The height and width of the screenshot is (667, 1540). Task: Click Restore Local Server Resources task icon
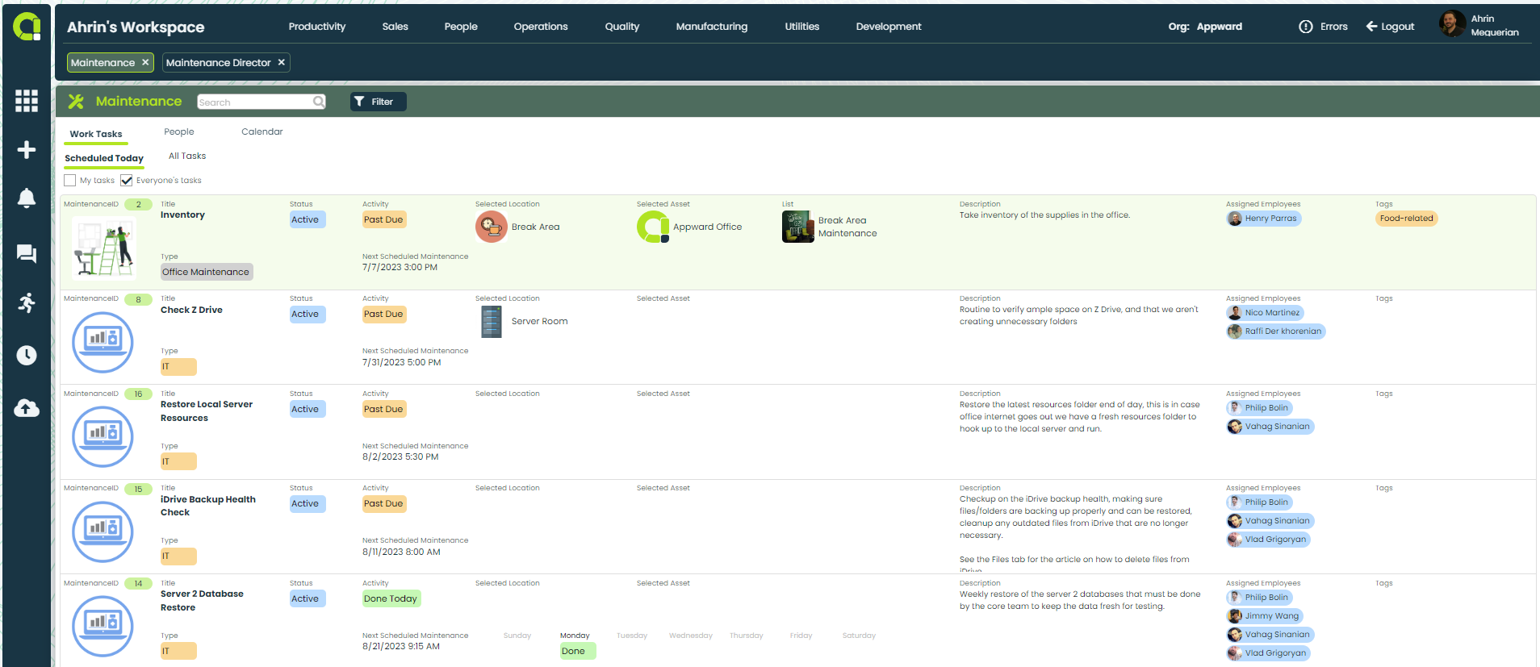pos(103,436)
